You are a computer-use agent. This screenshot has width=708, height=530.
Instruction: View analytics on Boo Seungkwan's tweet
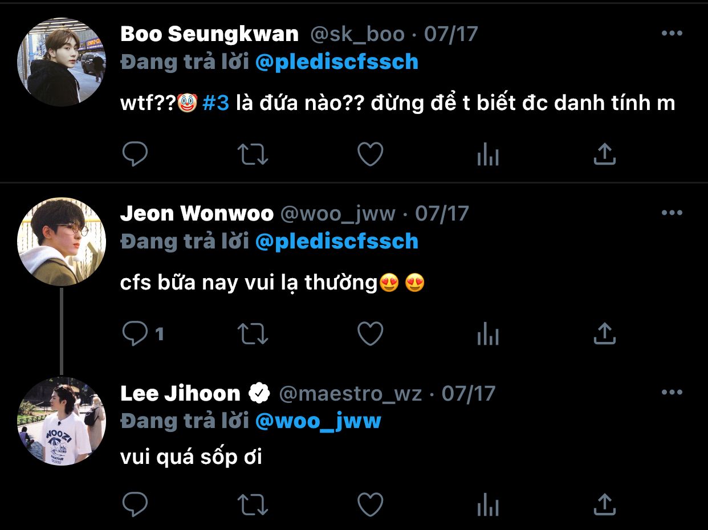click(x=488, y=154)
